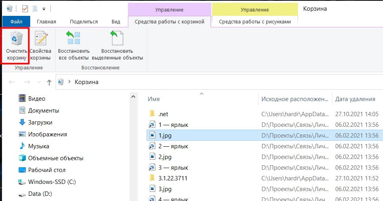This screenshot has height=201, width=383.
Task: Click Восстановить все объекты
Action: (74, 46)
